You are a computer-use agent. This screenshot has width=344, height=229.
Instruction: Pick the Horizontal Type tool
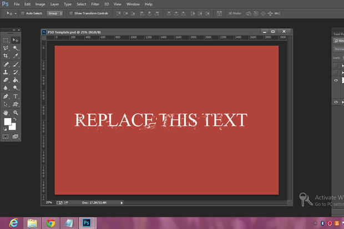click(x=16, y=96)
